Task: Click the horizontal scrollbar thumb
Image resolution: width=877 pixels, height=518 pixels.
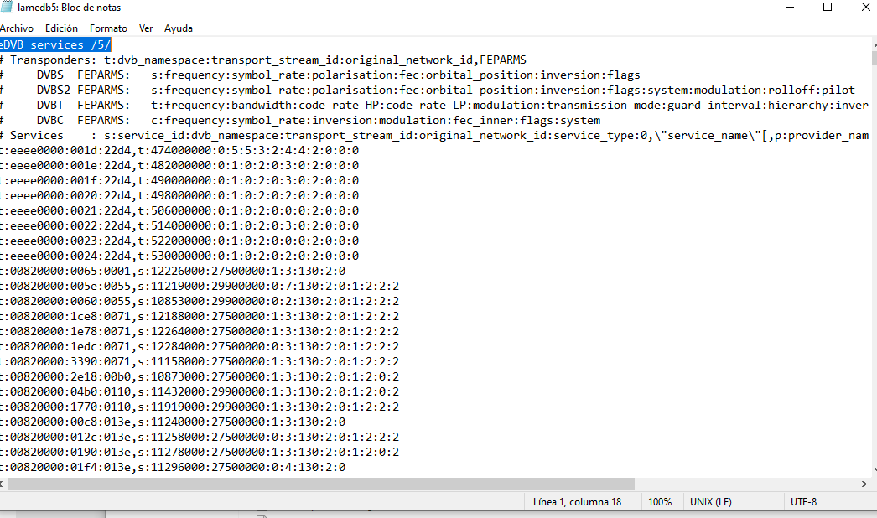Action: 319,484
